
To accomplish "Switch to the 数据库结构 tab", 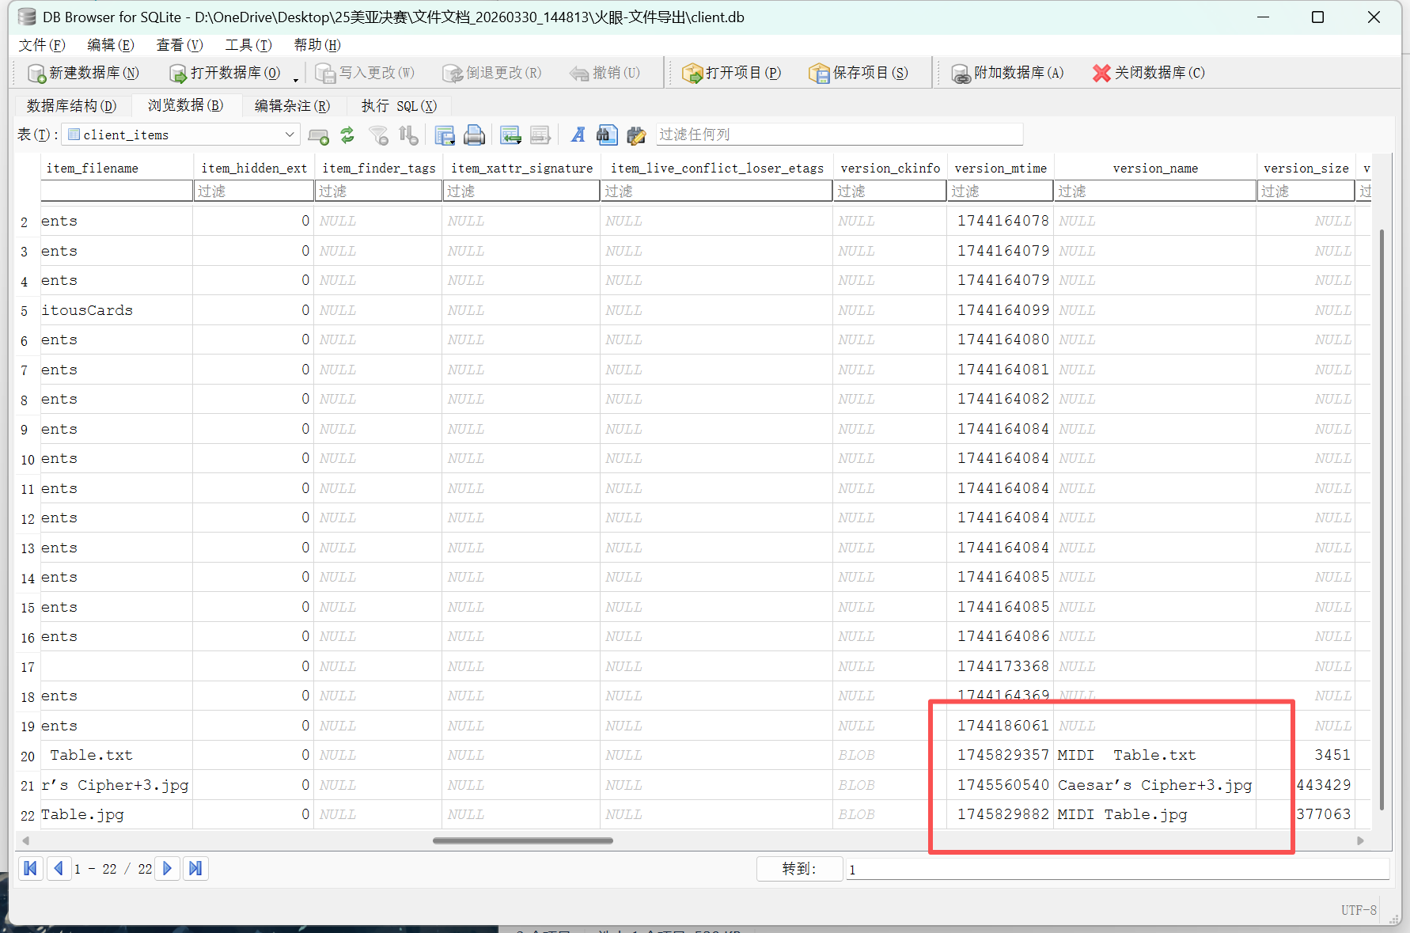I will click(x=71, y=105).
